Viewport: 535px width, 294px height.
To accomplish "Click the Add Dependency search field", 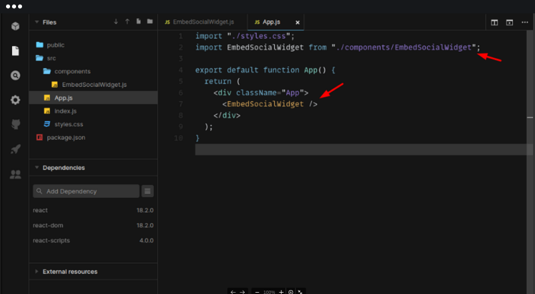I will [86, 191].
